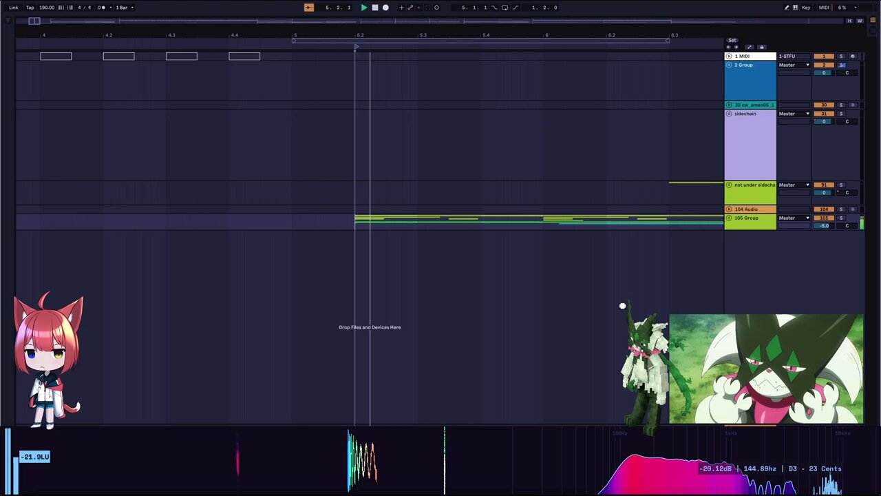Toggle the Follow playback icon
881x496 pixels.
pos(308,8)
